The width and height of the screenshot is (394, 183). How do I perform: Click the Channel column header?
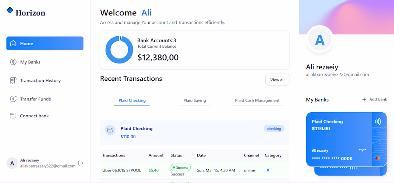pos(251,155)
